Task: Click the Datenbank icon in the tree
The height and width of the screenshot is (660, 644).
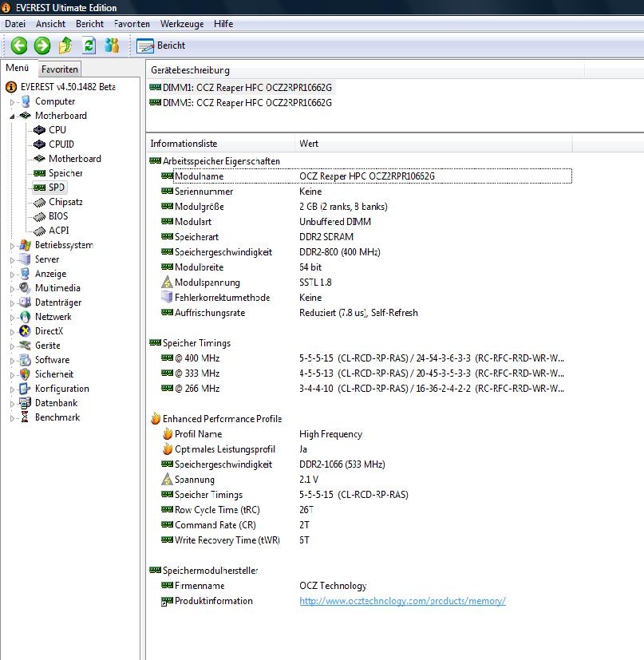Action: (x=26, y=403)
